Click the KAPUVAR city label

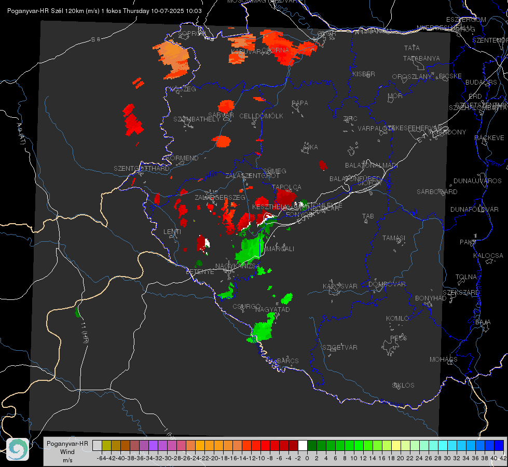246,52
